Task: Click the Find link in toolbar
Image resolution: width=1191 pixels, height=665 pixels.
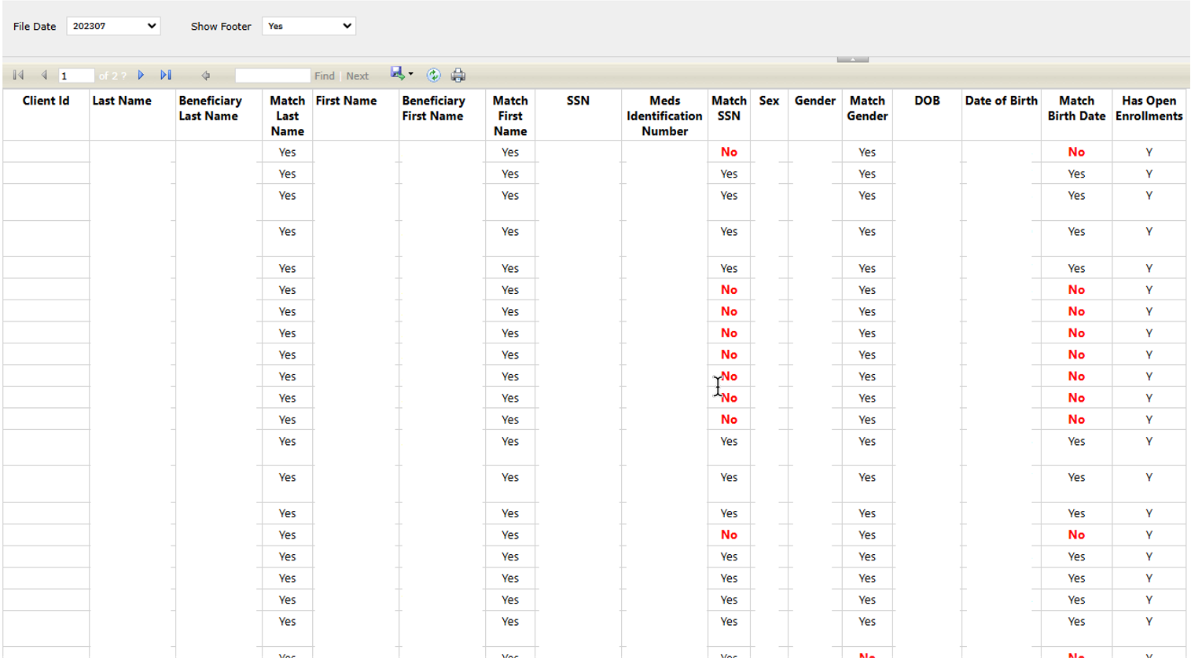Action: 324,76
